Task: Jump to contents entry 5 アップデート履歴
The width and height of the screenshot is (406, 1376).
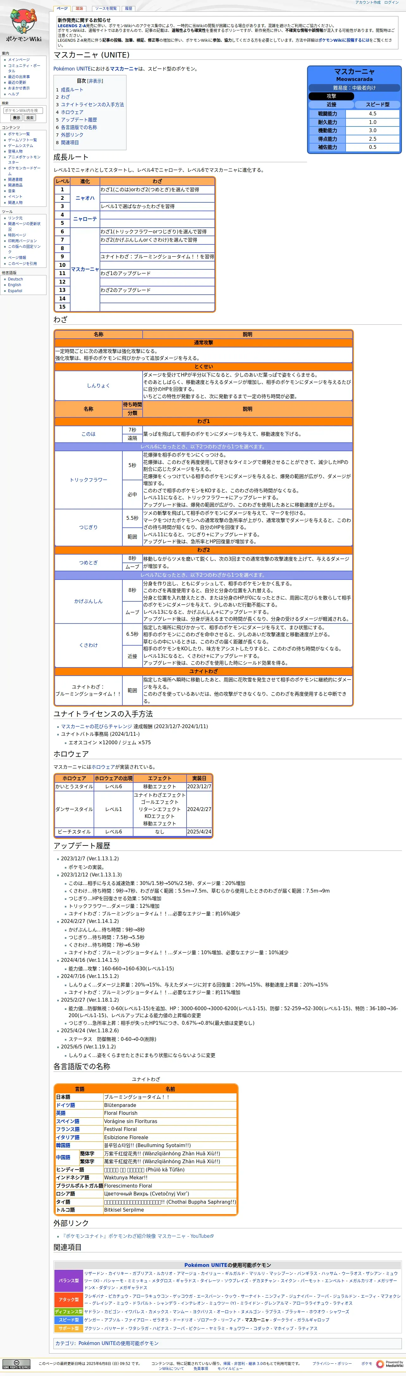Action: (77, 120)
